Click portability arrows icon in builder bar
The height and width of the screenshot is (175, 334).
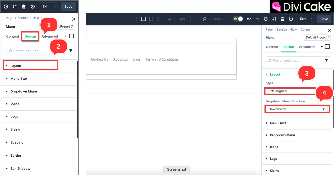tap(274, 19)
